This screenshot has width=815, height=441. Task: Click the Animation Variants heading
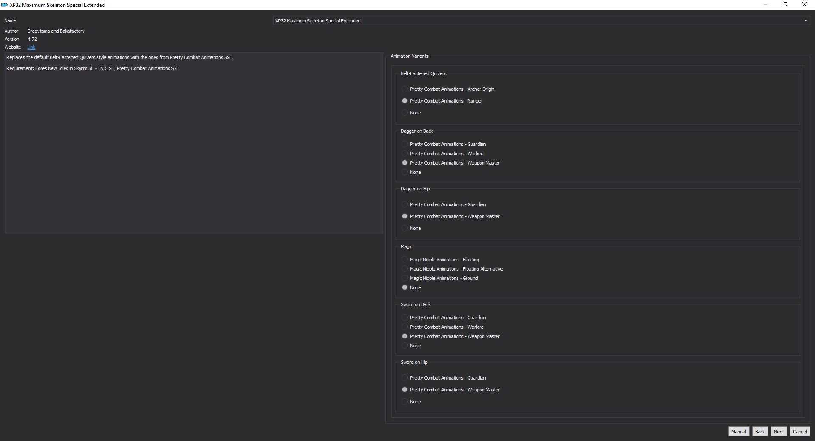[410, 56]
